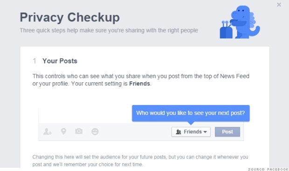
Task: Select the Your Posts step title
Action: pos(60,61)
